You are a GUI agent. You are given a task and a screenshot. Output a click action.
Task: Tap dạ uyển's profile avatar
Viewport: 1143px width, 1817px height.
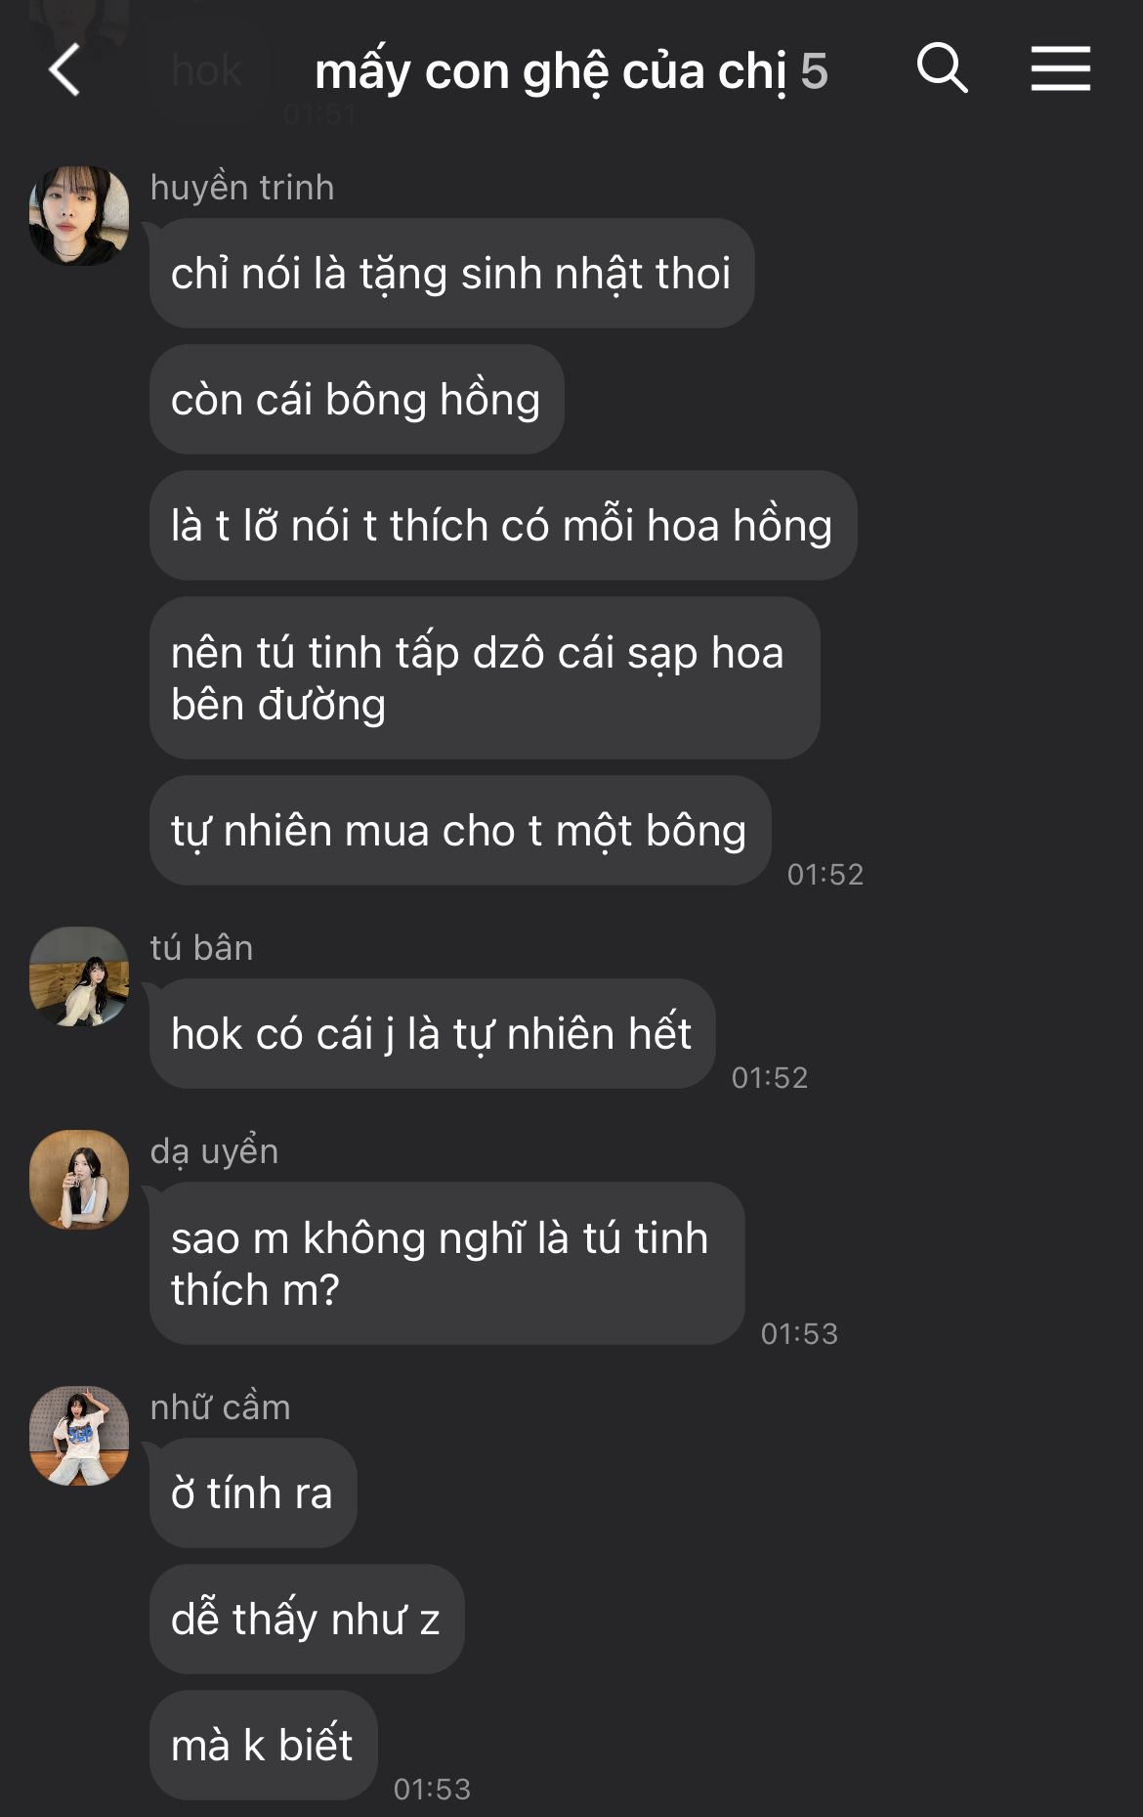click(x=79, y=1180)
